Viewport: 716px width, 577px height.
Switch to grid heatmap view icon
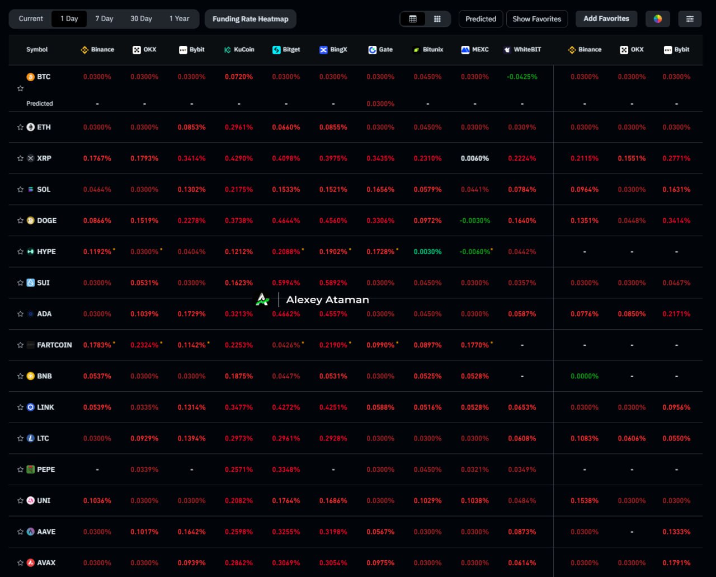[437, 19]
